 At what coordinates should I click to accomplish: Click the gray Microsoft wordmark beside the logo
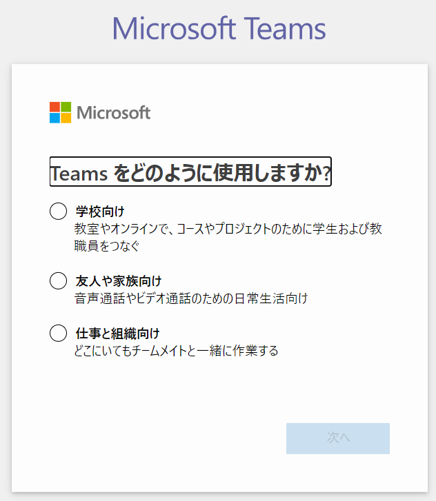click(114, 113)
